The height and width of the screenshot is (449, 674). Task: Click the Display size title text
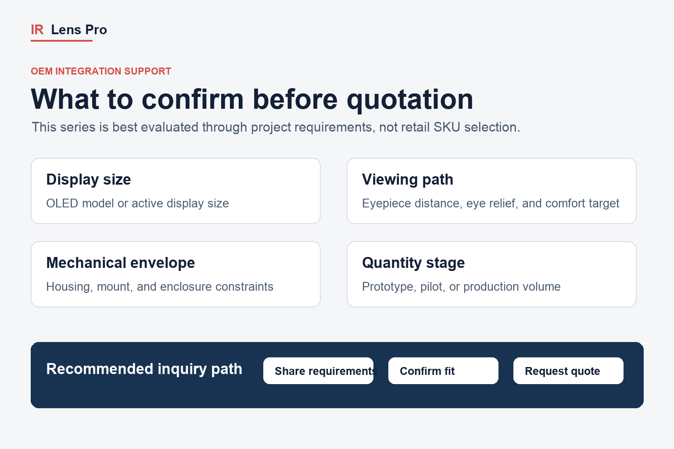pos(89,180)
